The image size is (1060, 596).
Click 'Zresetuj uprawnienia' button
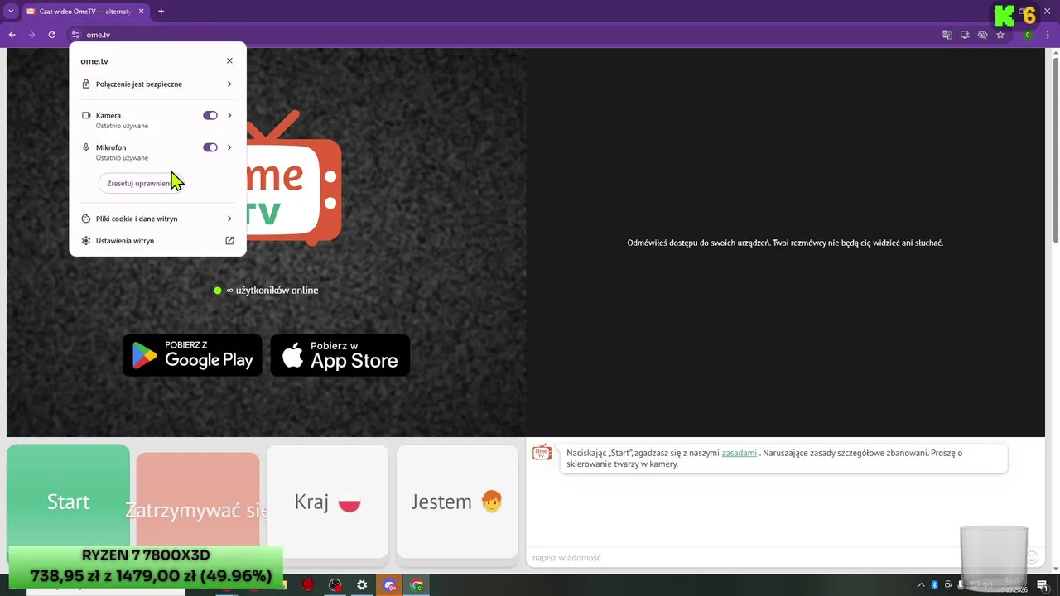click(x=140, y=184)
